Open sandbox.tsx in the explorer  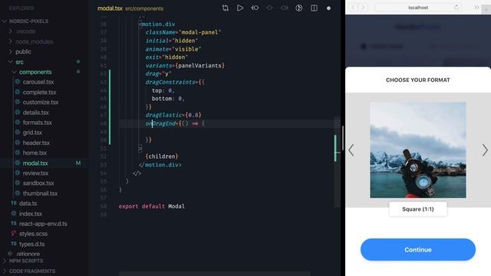38,183
